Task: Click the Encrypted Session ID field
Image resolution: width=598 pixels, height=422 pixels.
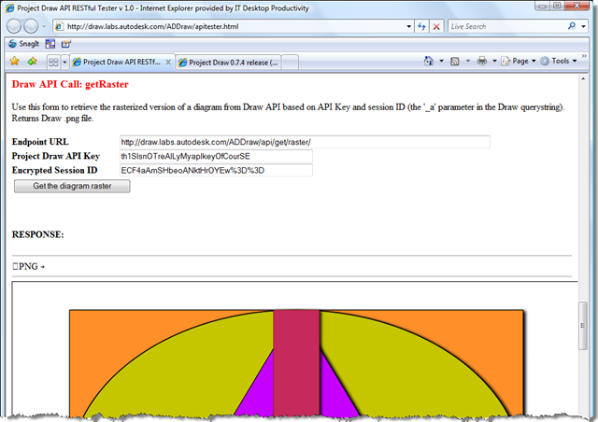Action: pyautogui.click(x=215, y=171)
